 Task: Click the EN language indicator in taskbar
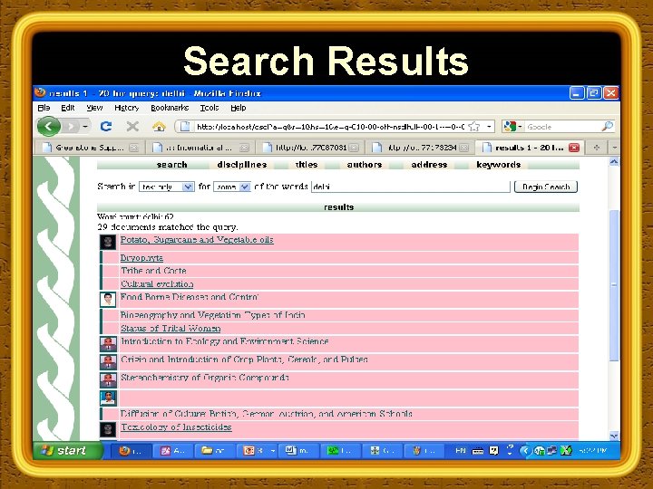pos(460,451)
